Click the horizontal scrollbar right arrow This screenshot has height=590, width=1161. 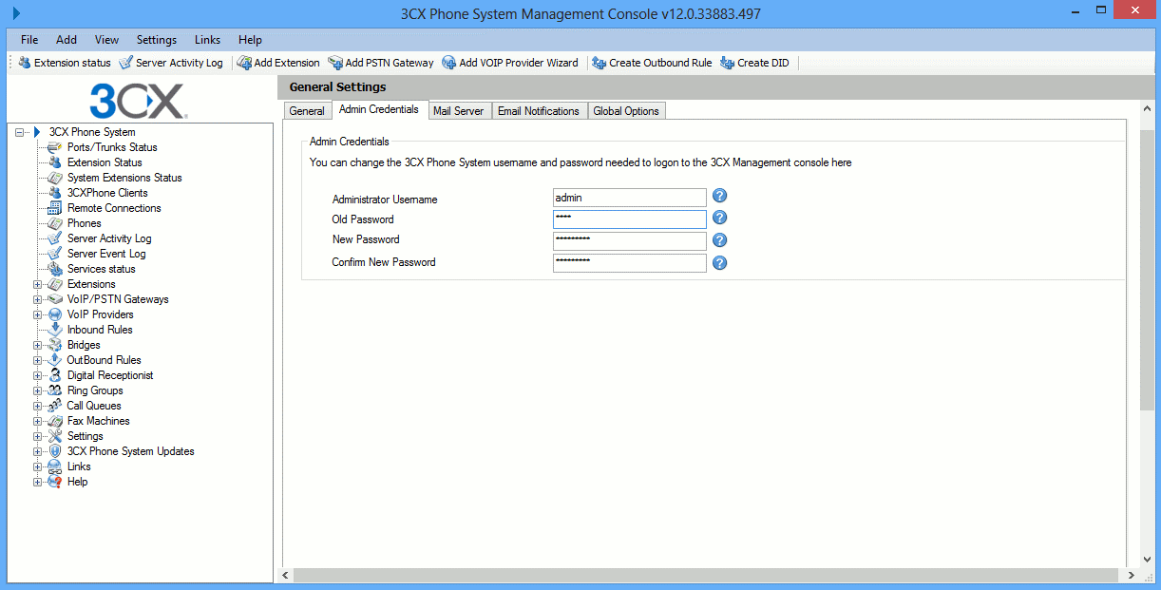[1131, 576]
